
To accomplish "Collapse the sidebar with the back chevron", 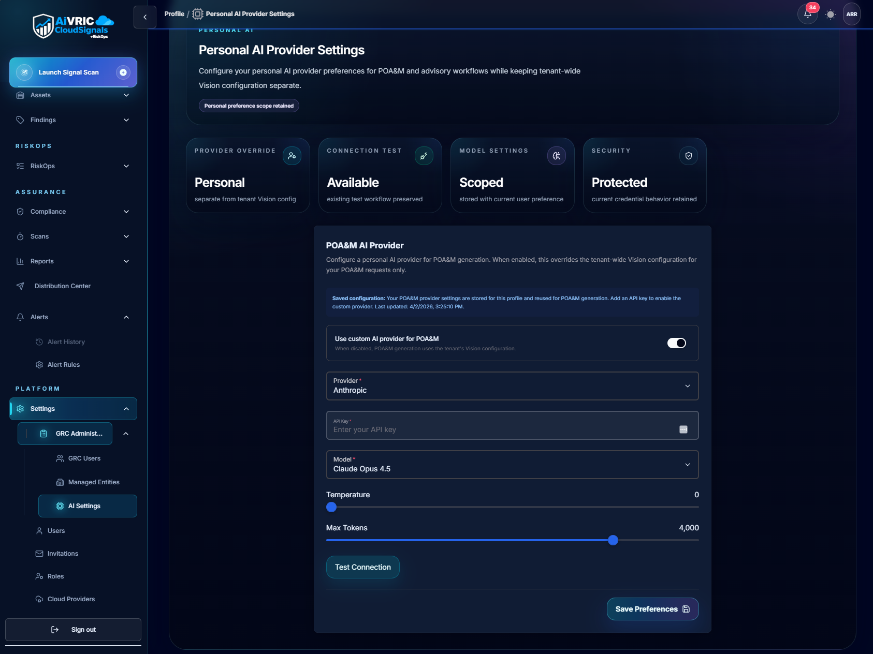I will point(145,17).
